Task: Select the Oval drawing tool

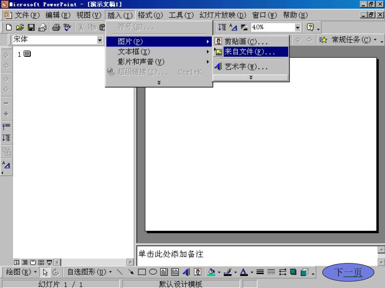Action: coord(153,272)
